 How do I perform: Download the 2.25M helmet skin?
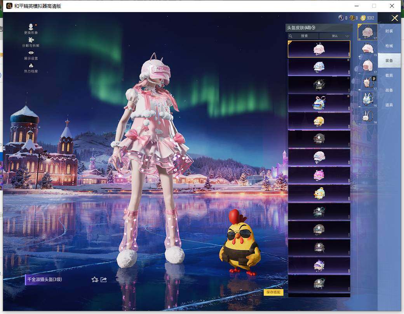point(319,284)
